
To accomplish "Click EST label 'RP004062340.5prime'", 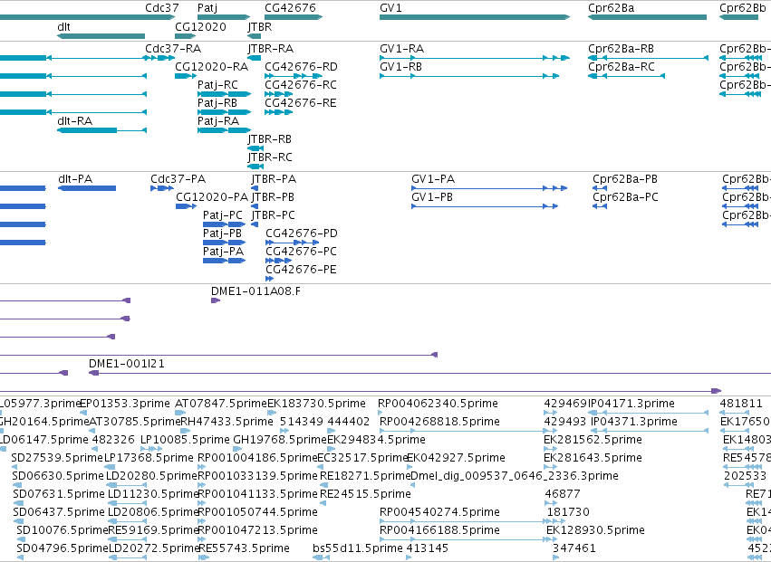I will tap(438, 404).
